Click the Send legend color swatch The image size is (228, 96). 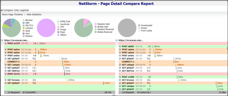tap(23, 31)
